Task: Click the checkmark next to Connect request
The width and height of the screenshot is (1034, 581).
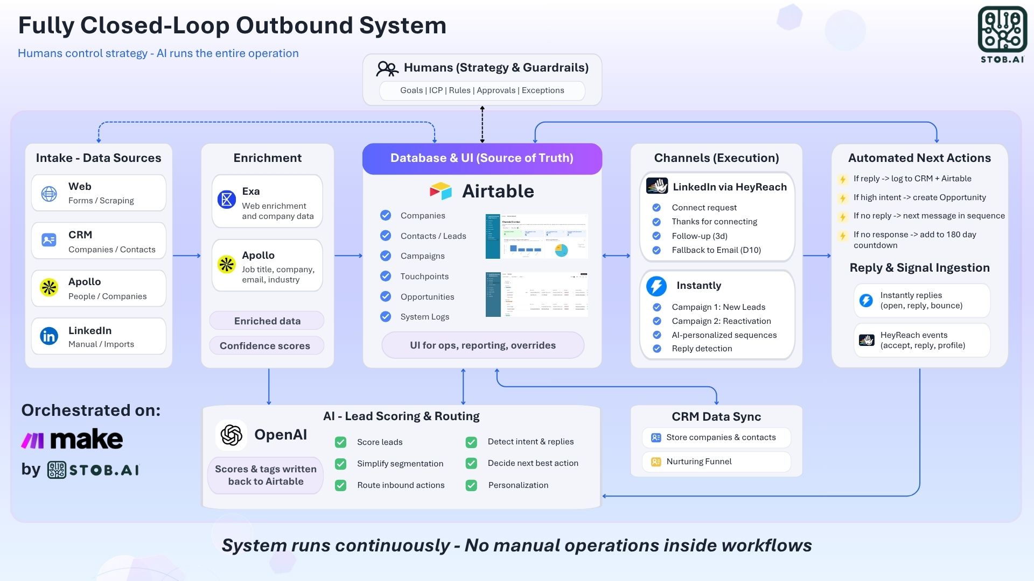Action: 656,208
